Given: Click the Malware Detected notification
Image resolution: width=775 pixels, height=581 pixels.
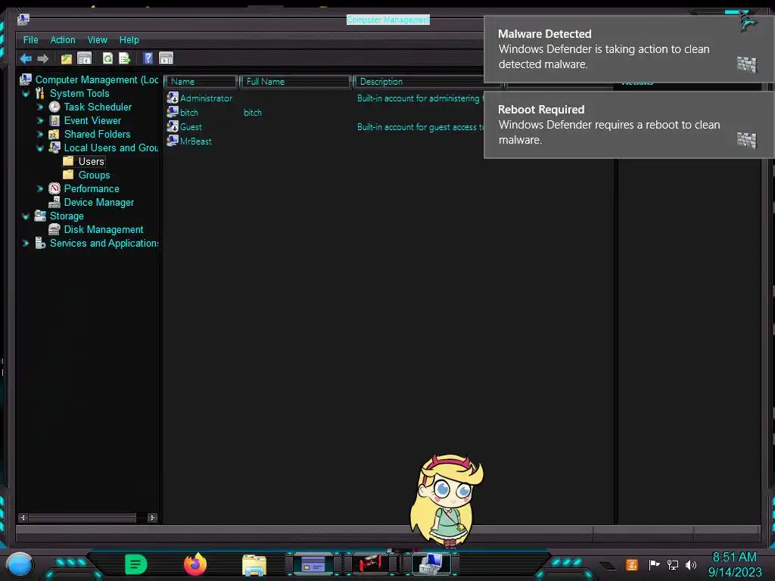Looking at the screenshot, I should pos(629,49).
